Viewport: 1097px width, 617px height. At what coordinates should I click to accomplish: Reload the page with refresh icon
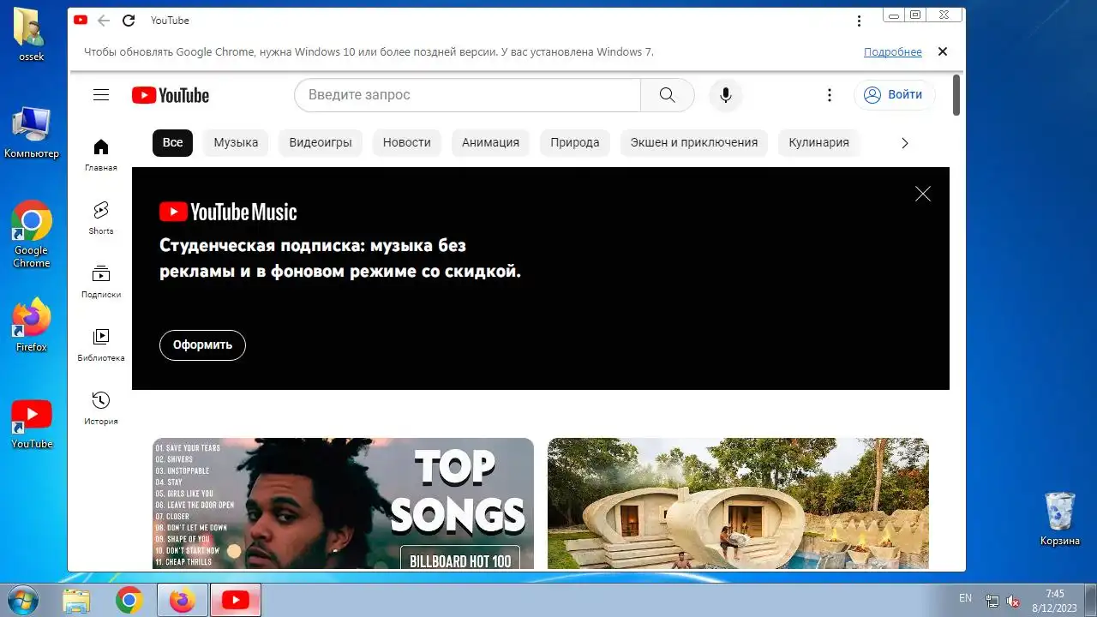pos(129,21)
